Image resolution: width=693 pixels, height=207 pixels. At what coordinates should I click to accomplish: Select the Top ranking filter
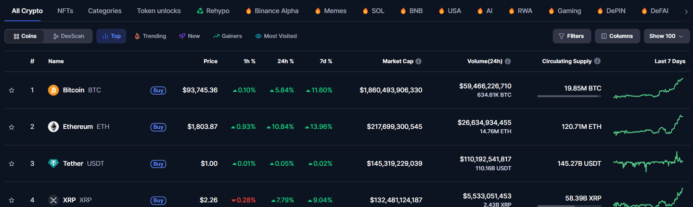pyautogui.click(x=111, y=36)
